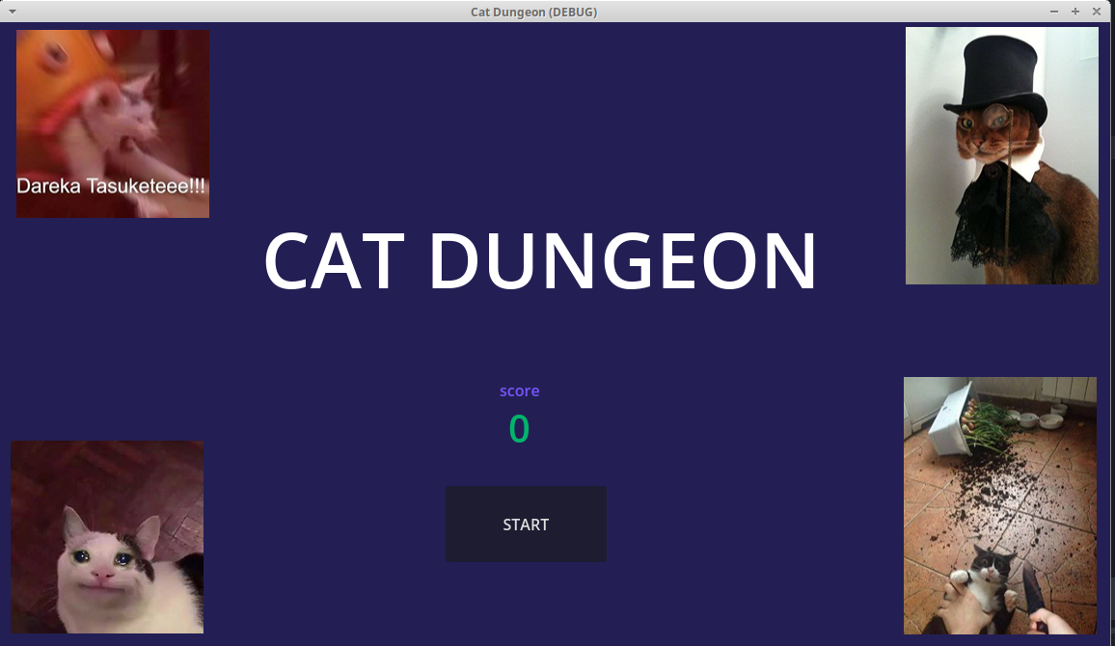Click the purple 'score' label
This screenshot has width=1115, height=646.
519,390
